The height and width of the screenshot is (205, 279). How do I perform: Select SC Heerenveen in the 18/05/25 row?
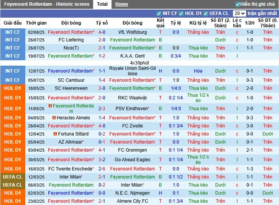pyautogui.click(x=71, y=88)
